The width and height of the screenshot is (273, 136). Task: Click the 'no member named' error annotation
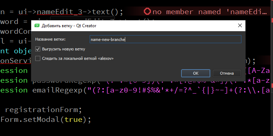click(x=209, y=12)
